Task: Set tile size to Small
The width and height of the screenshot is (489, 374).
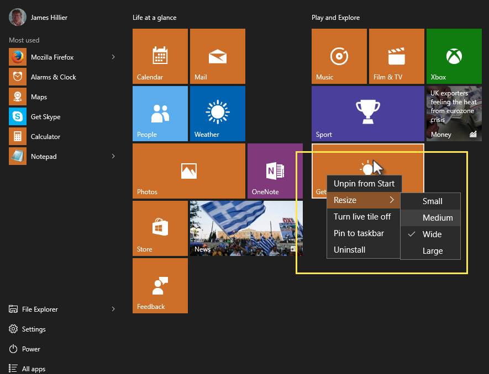Action: point(430,201)
